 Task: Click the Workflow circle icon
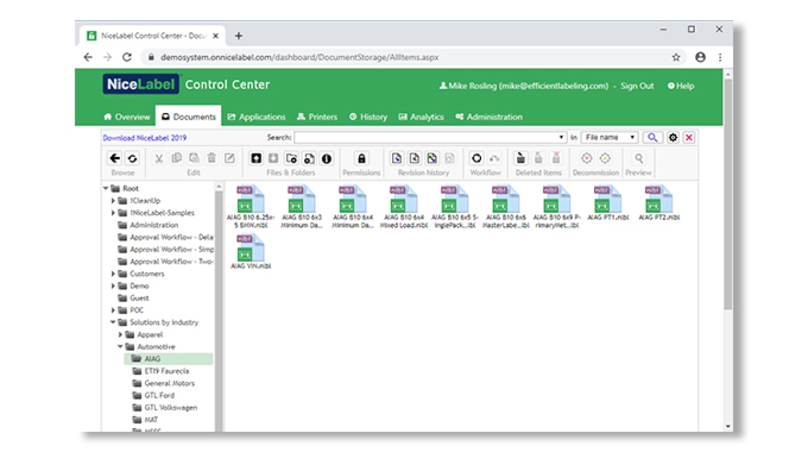pyautogui.click(x=477, y=159)
